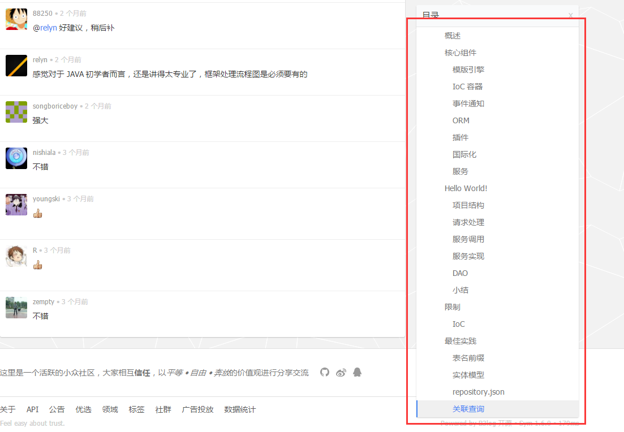Open the 标签 footer link

136,410
